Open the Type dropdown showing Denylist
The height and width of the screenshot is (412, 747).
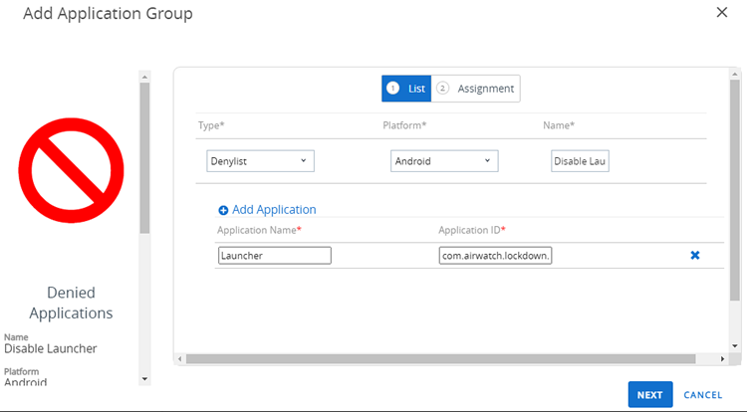[x=260, y=161]
